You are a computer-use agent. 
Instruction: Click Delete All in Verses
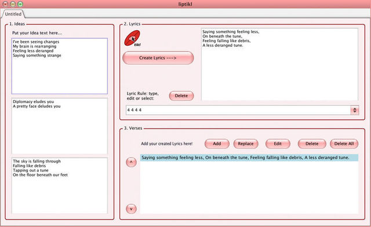pyautogui.click(x=344, y=144)
